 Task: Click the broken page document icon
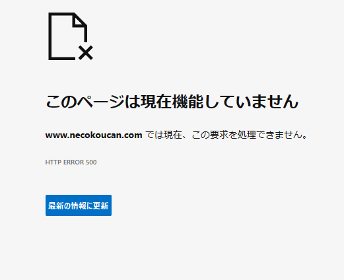[71, 36]
